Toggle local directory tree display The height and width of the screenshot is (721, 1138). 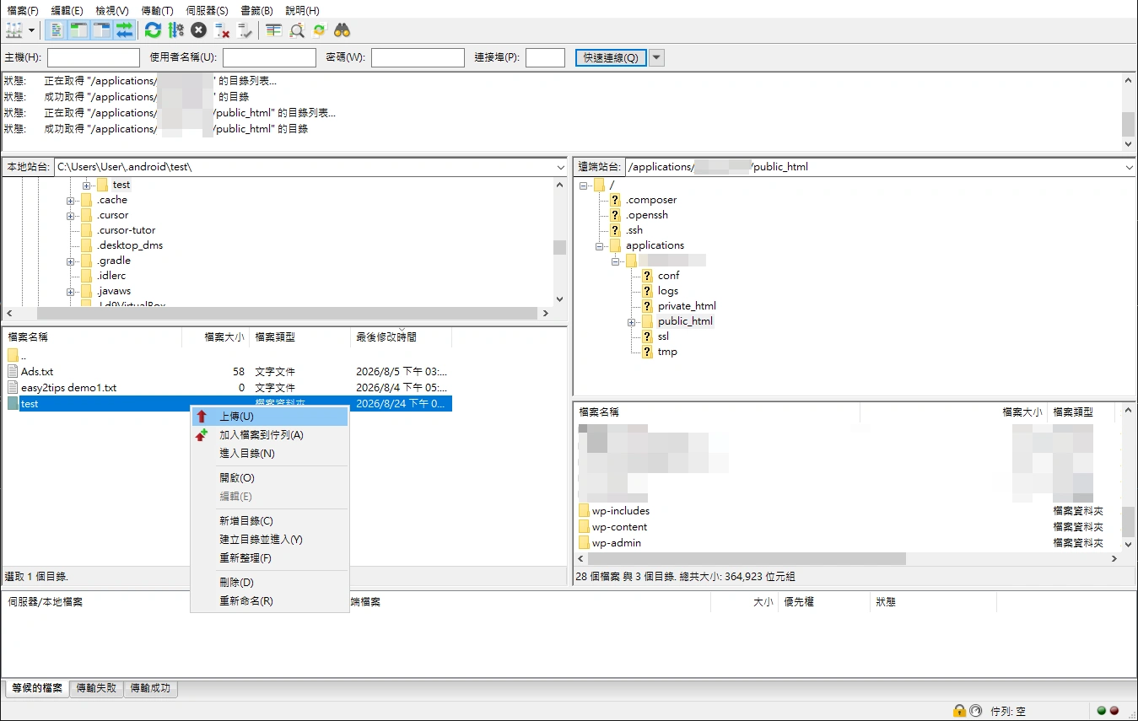78,30
